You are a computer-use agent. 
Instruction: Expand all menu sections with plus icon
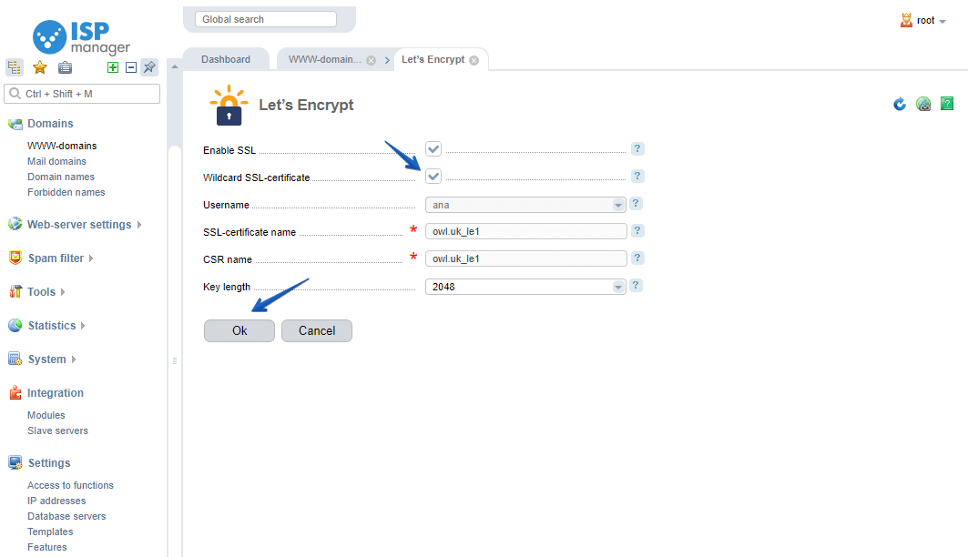[112, 67]
